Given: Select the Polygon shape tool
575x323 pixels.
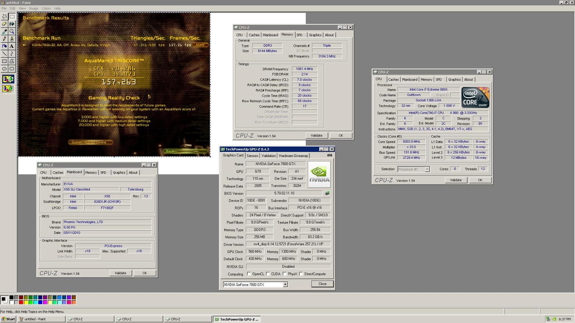Looking at the screenshot, I should click(x=12, y=61).
